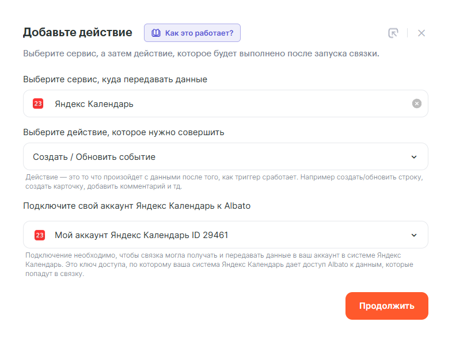452x341 pixels.
Task: Click the label "Выберите сервис, куда передавать данные"
Action: (115, 79)
